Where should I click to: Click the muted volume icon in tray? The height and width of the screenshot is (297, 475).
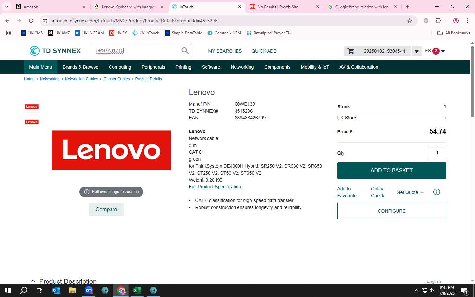click(x=432, y=290)
